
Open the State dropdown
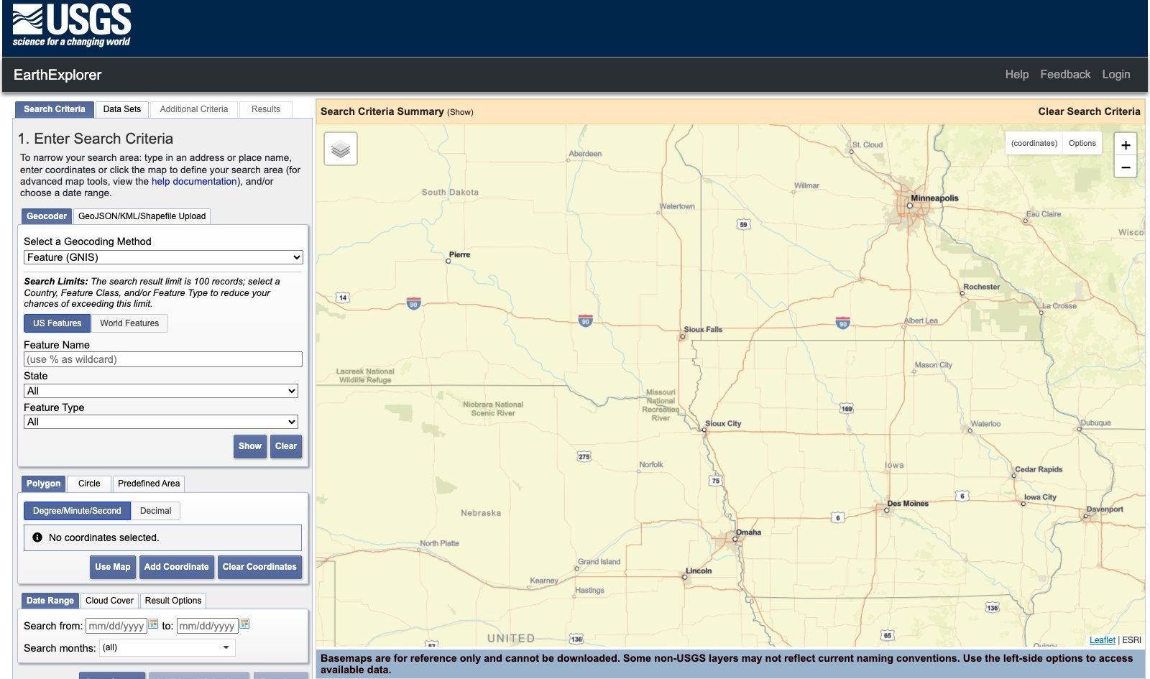click(161, 391)
